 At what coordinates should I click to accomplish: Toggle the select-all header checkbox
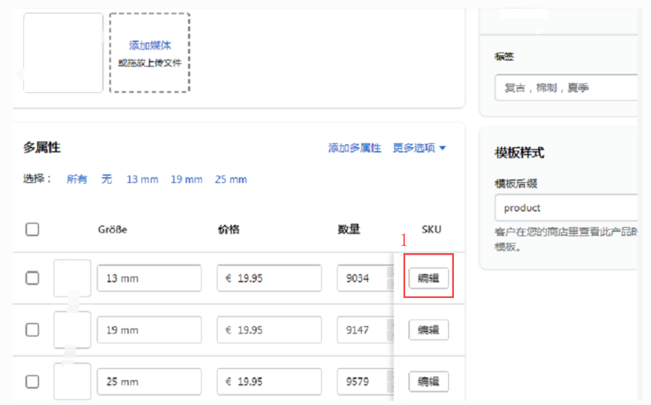pos(33,229)
